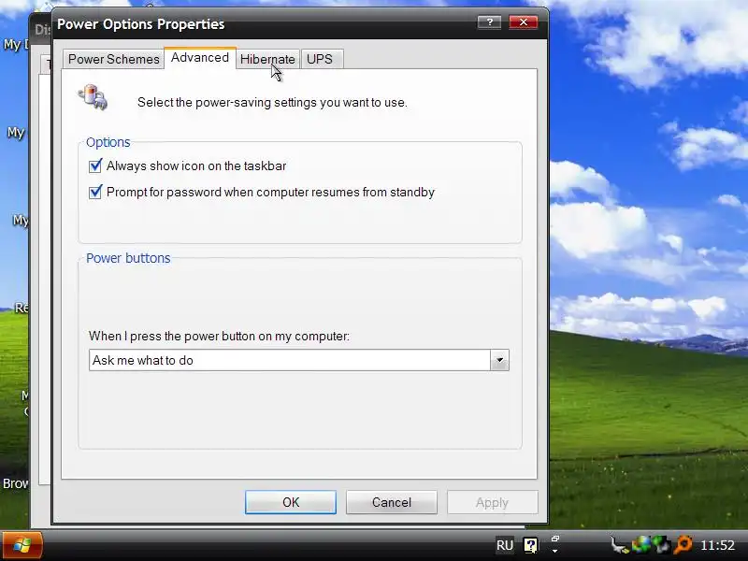Confirm with the OK button
The height and width of the screenshot is (561, 748).
click(291, 502)
